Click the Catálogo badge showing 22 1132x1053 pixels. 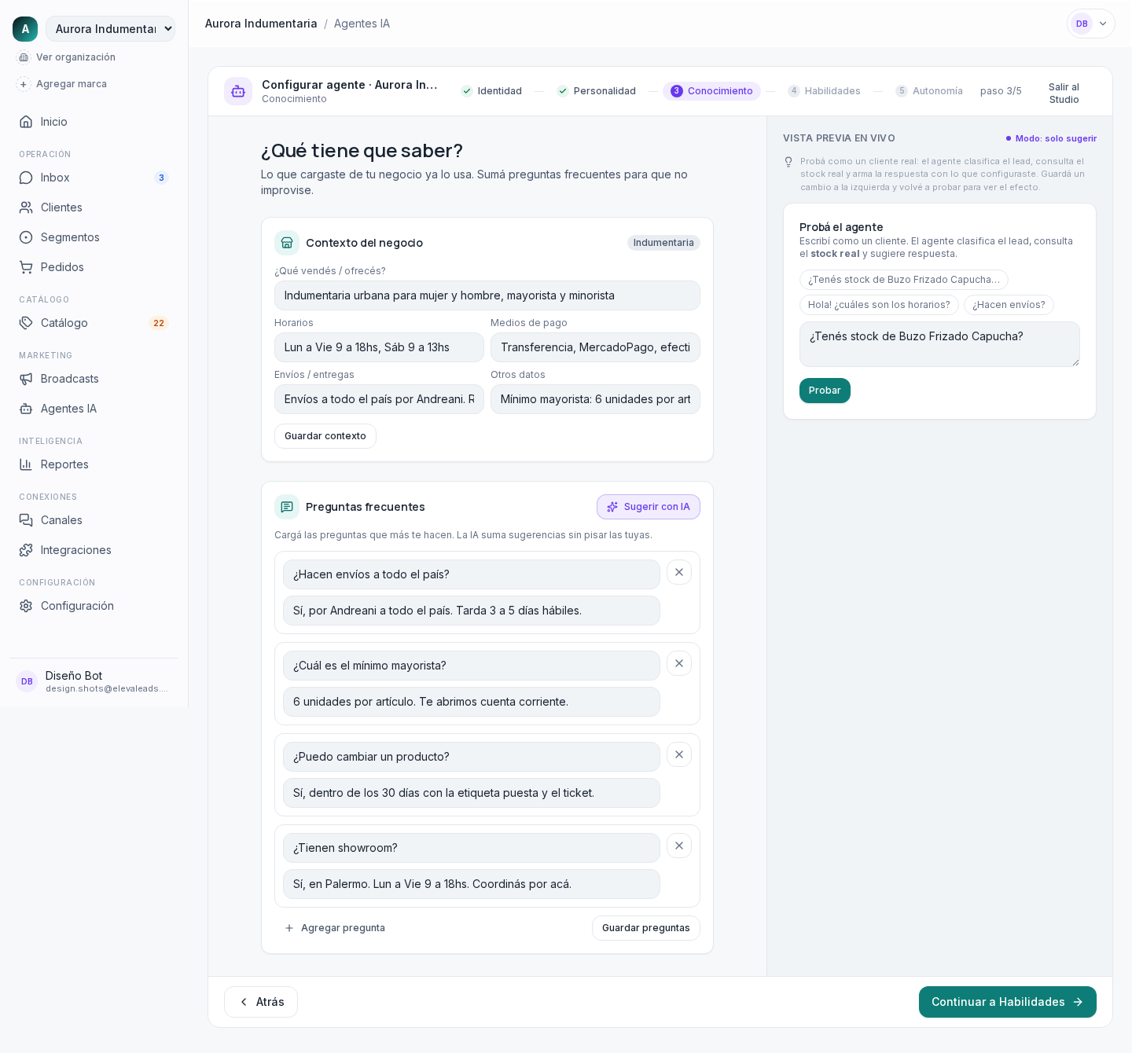point(159,323)
